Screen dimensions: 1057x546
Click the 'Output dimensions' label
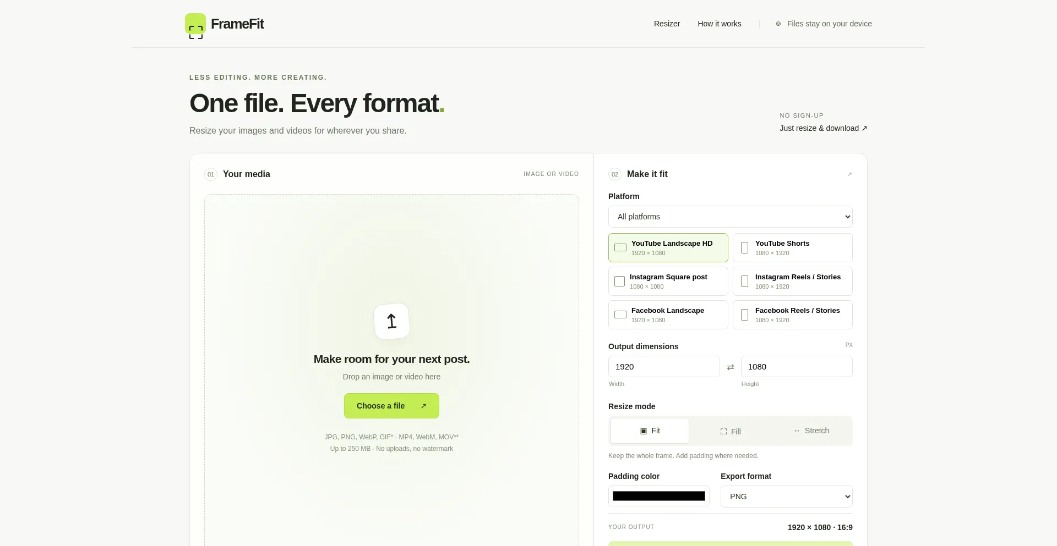pos(643,346)
